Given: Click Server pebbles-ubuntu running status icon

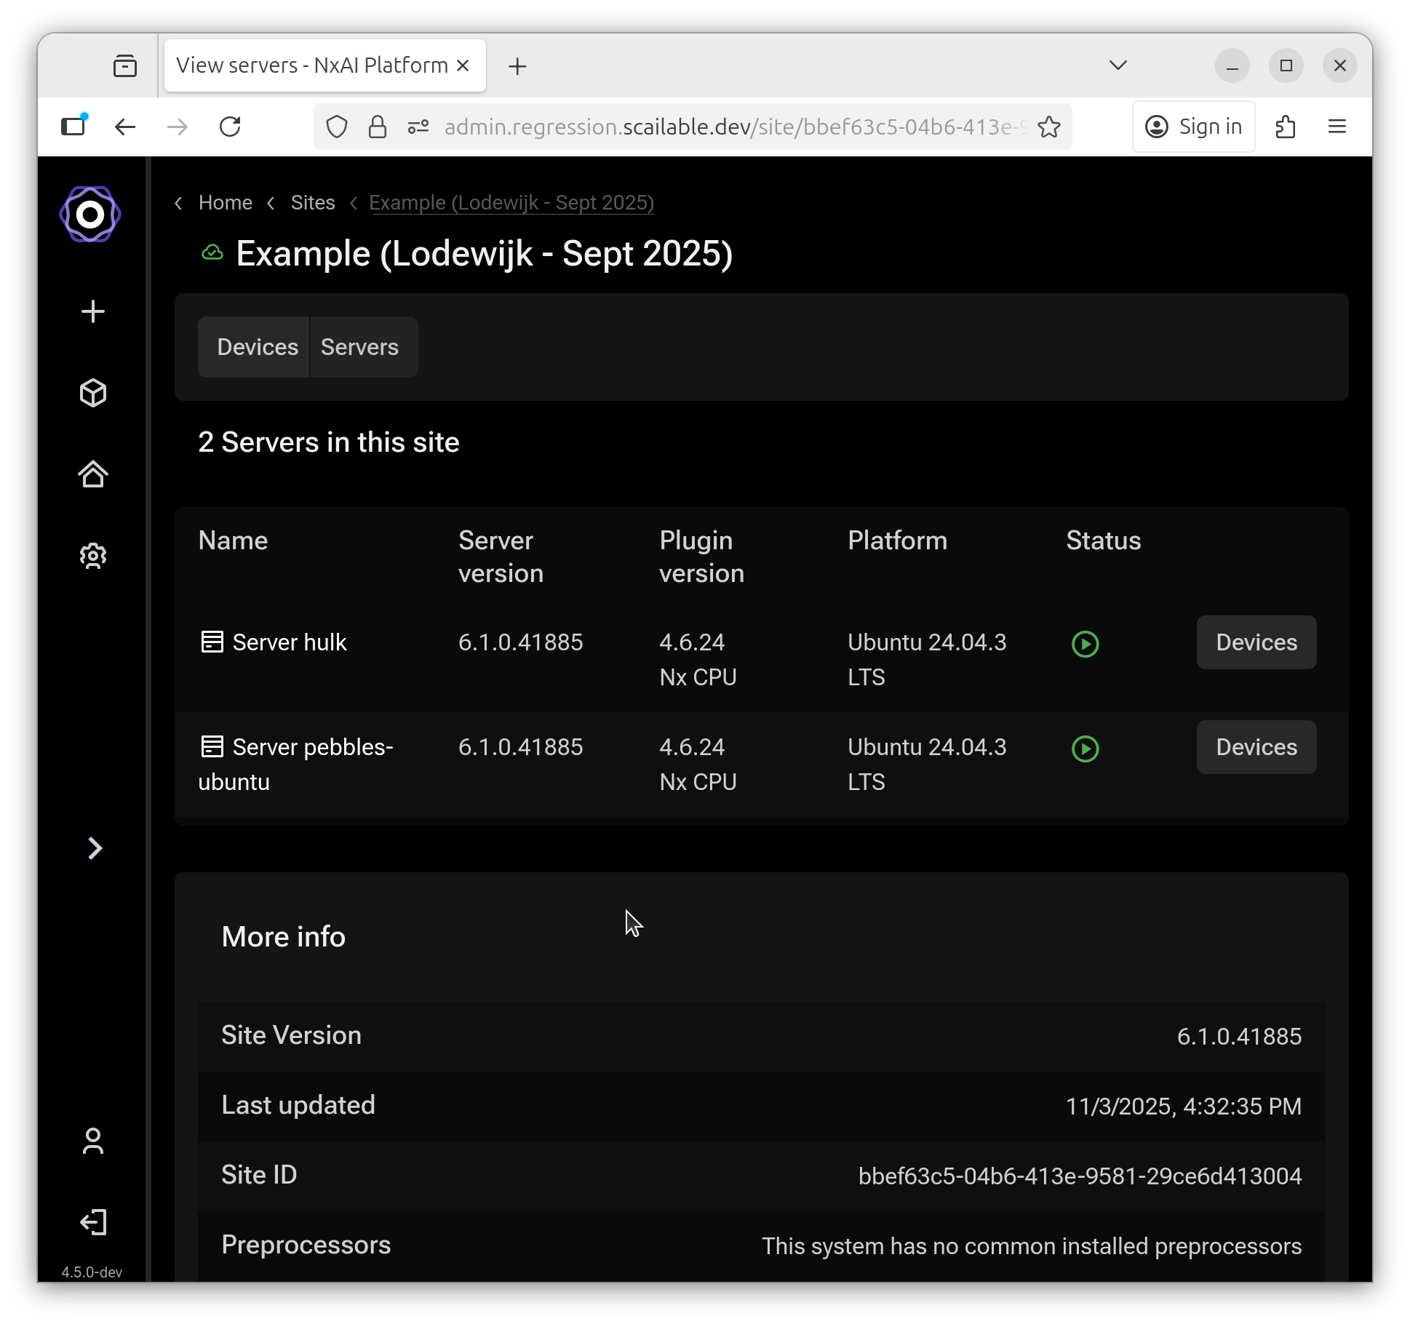Looking at the screenshot, I should point(1085,749).
